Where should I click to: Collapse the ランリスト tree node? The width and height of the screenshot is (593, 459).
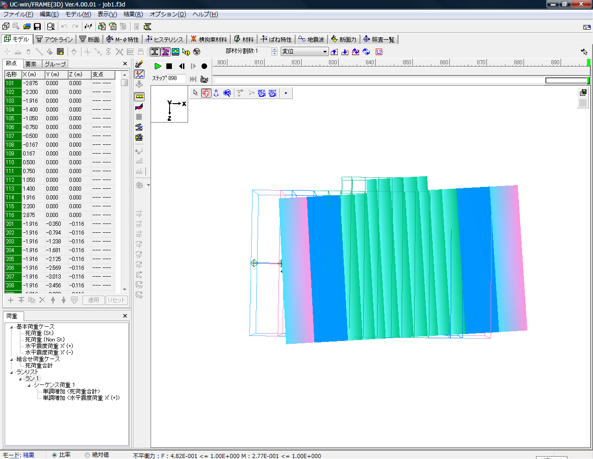click(12, 372)
